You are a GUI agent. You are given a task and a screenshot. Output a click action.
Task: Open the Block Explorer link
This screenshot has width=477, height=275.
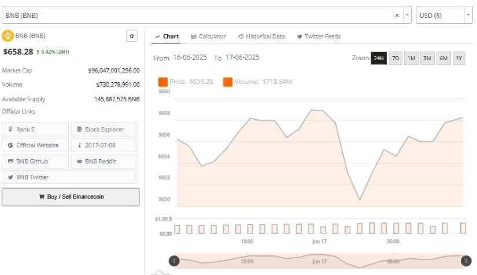point(104,130)
